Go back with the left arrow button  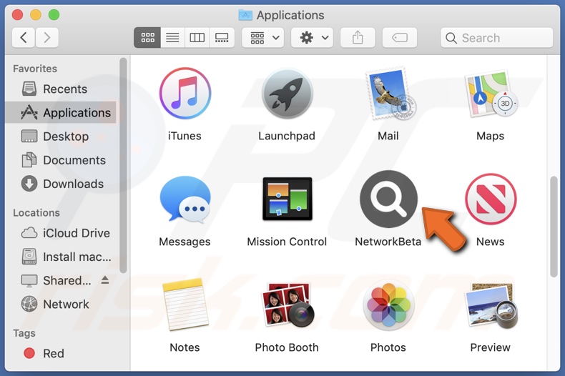click(24, 37)
